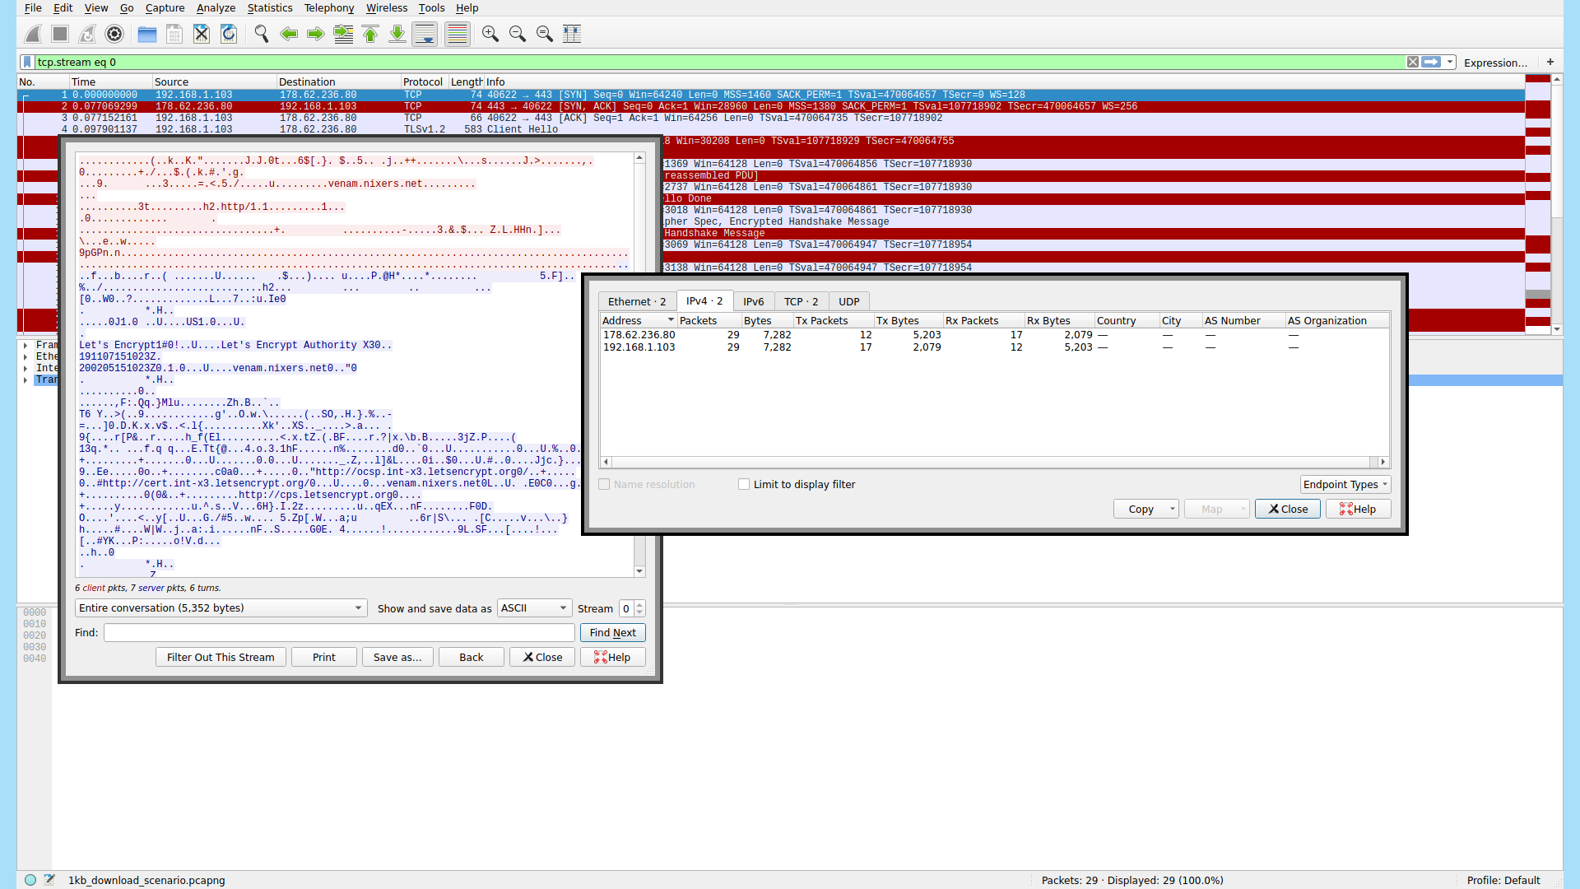Open the Telephony menu

pos(329,8)
